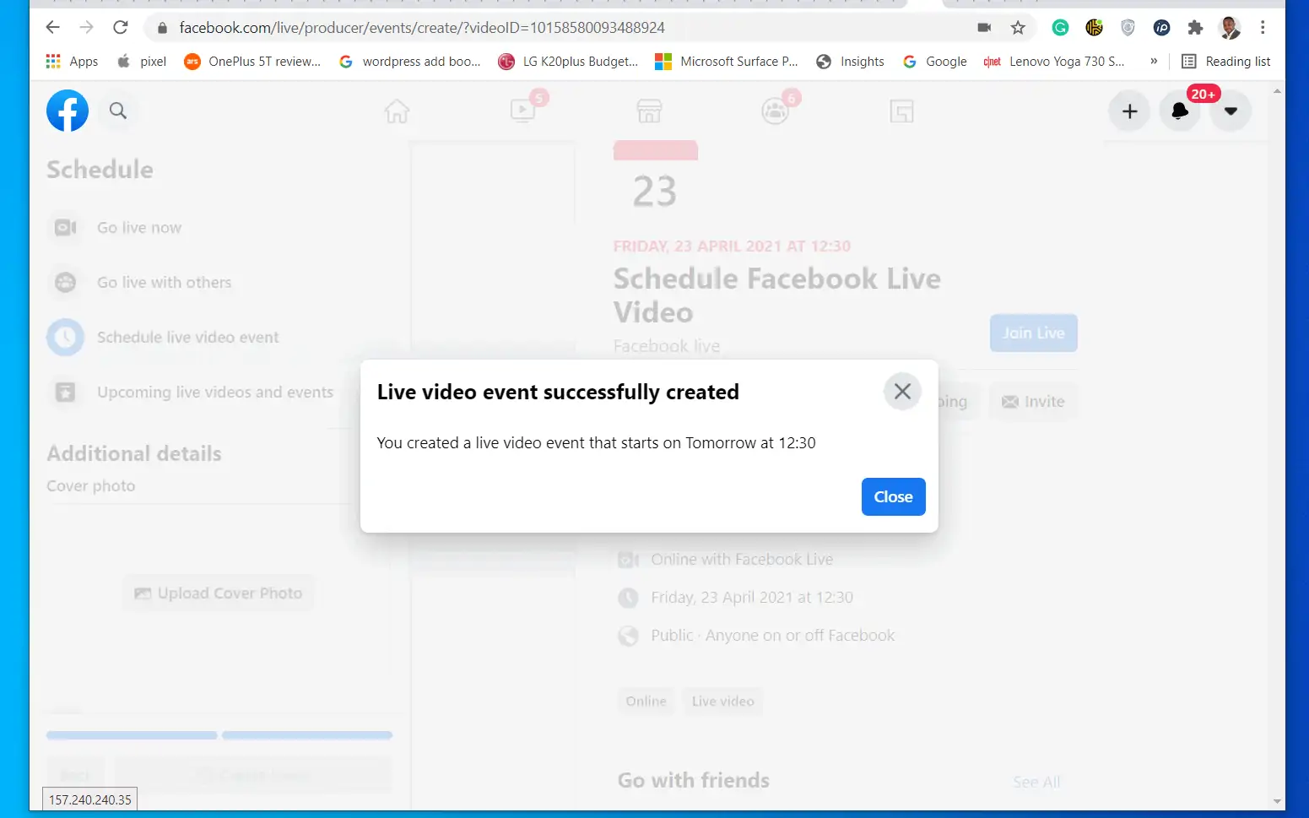Bookmark this page with star icon
Image resolution: width=1309 pixels, height=818 pixels.
click(1018, 28)
